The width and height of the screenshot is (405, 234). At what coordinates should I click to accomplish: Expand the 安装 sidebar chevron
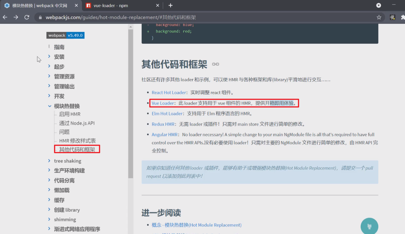[x=49, y=57]
